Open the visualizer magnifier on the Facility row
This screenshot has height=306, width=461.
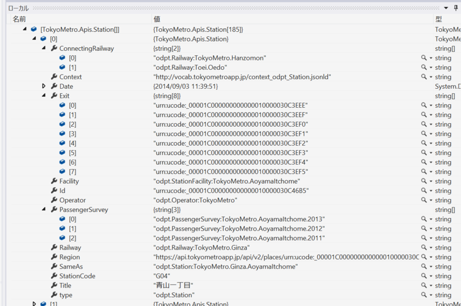tap(424, 181)
